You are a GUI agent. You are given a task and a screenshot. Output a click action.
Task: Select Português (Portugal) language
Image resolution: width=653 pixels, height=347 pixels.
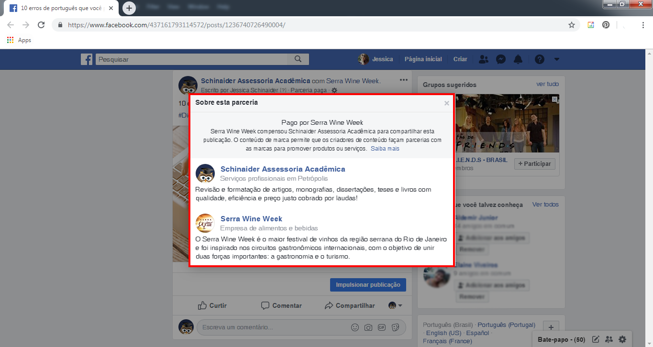point(507,325)
